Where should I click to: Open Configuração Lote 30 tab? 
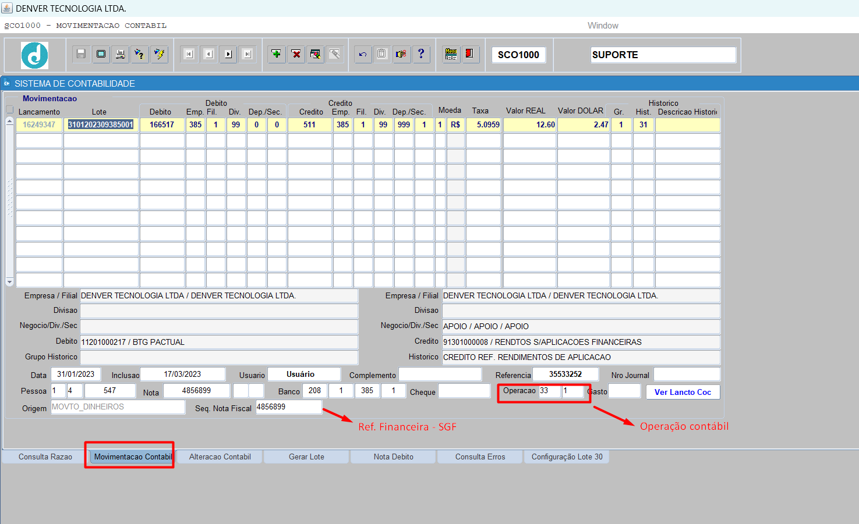(567, 457)
